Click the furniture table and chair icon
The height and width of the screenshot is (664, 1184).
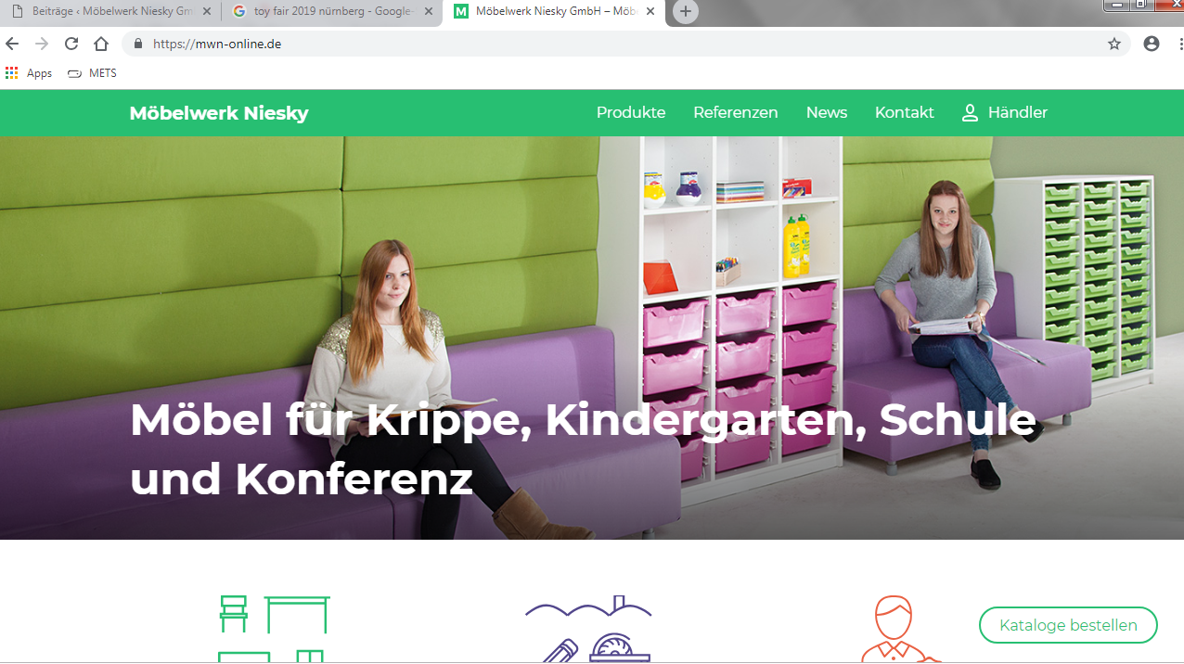point(274,629)
